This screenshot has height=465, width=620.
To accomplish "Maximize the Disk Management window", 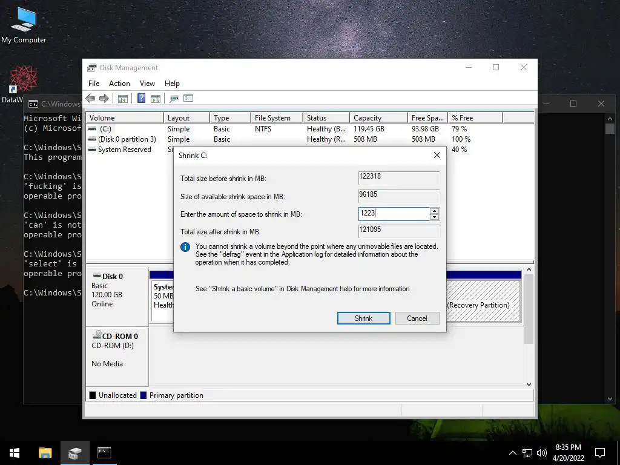I will point(496,68).
